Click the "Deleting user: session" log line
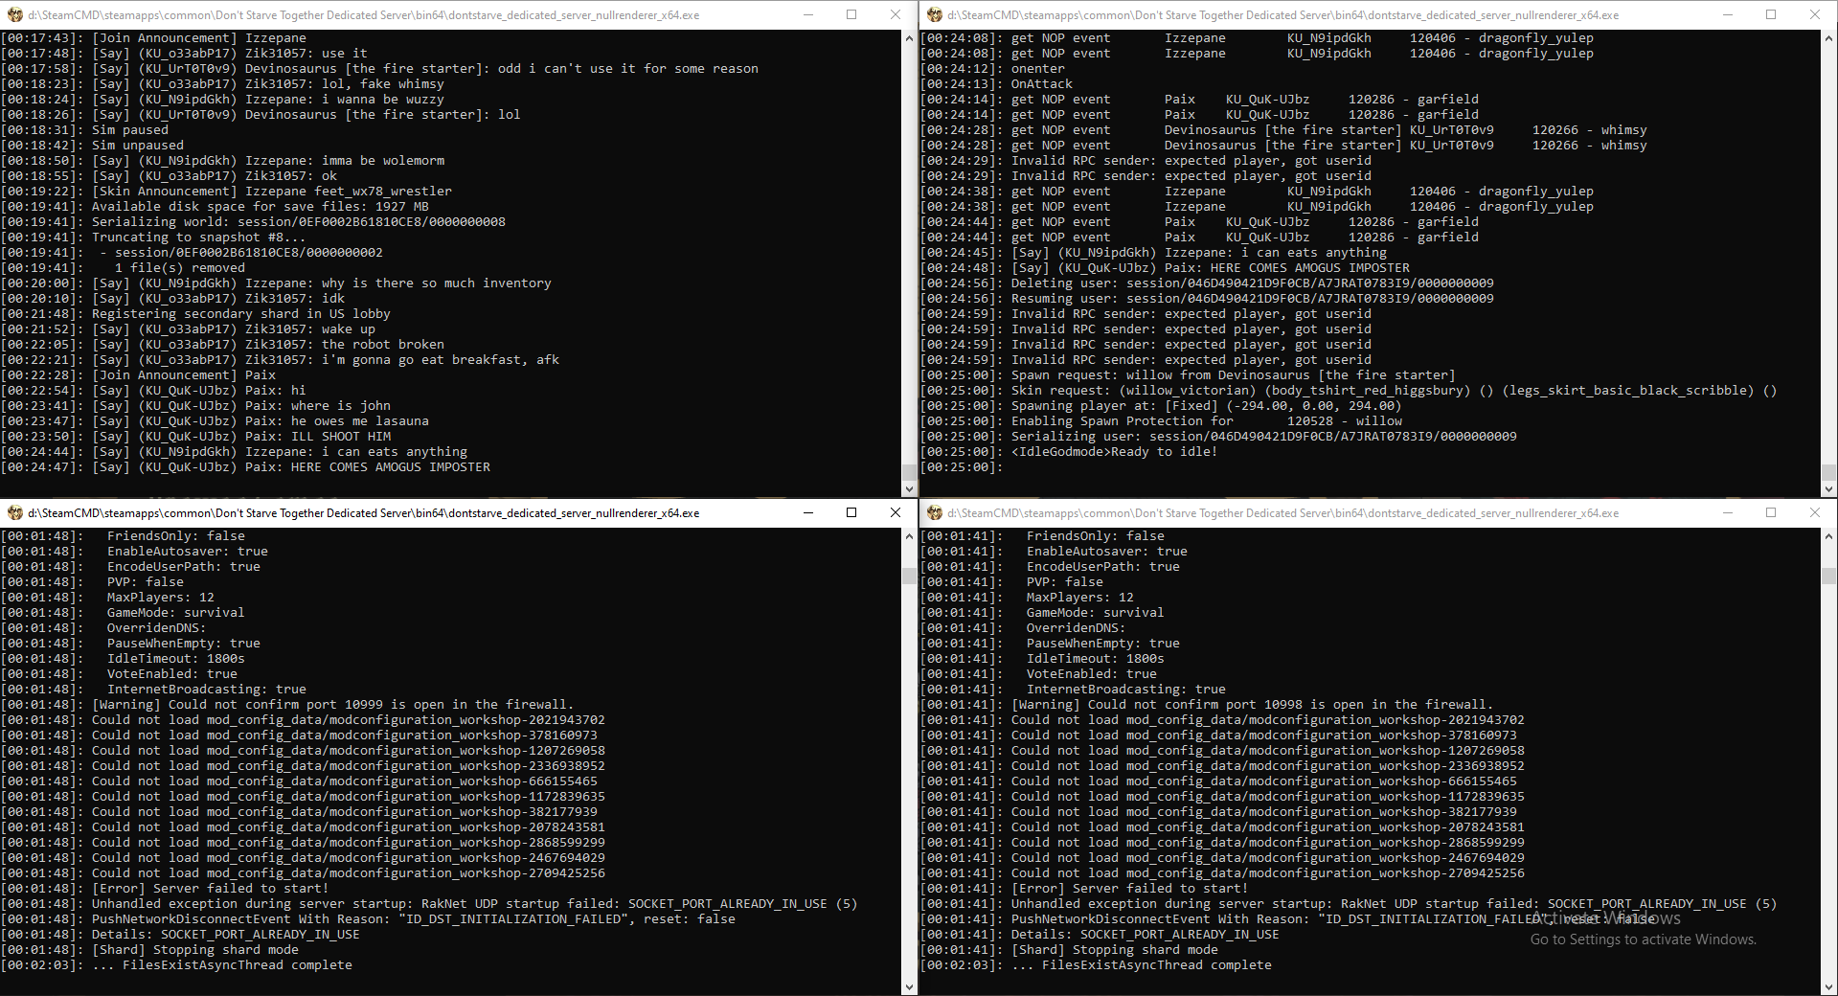Image resolution: width=1838 pixels, height=996 pixels. [x=1207, y=283]
